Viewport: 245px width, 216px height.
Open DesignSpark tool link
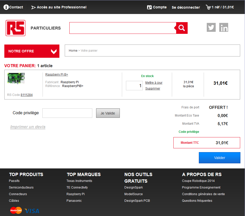coord(134,187)
